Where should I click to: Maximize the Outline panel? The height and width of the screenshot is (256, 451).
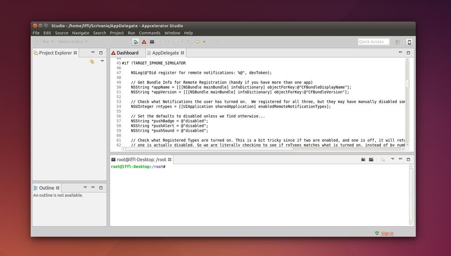(100, 188)
